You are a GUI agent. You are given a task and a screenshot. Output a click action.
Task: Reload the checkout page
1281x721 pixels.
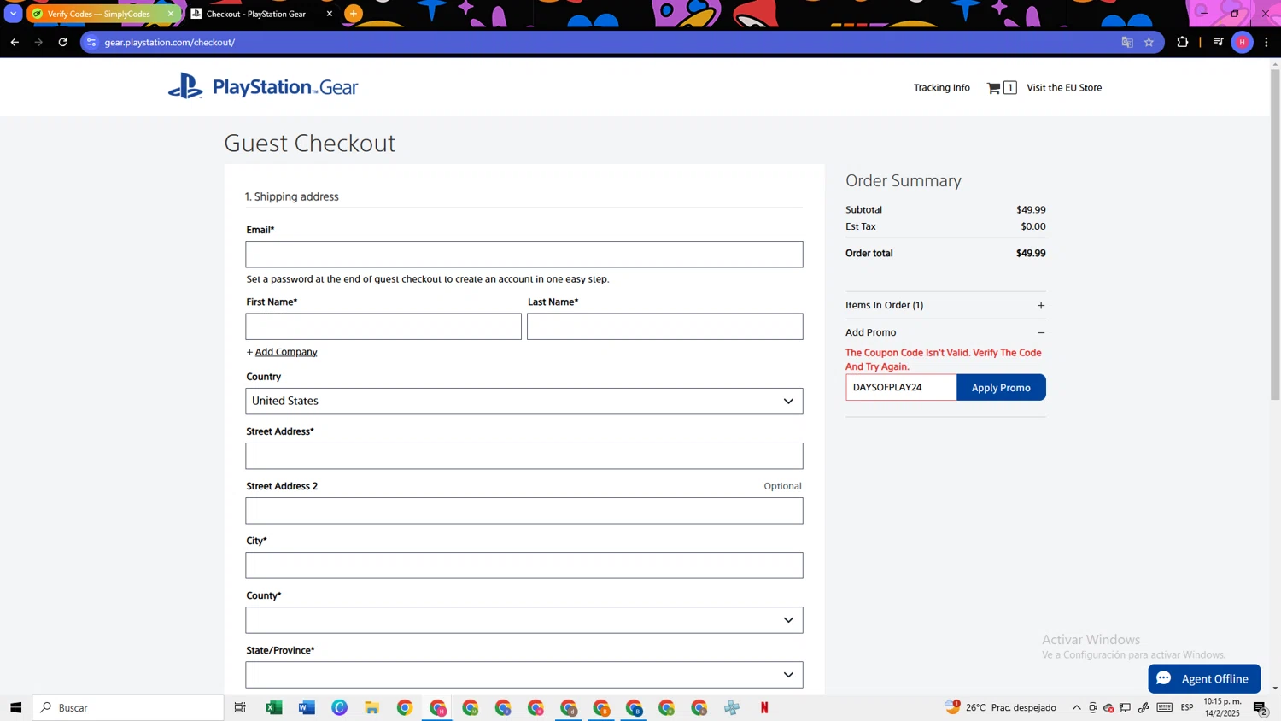[62, 42]
